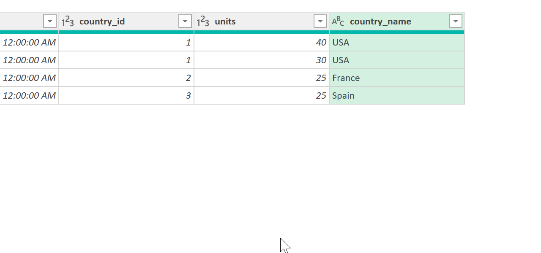Click the country_name text type icon
541x253 pixels.
[338, 22]
